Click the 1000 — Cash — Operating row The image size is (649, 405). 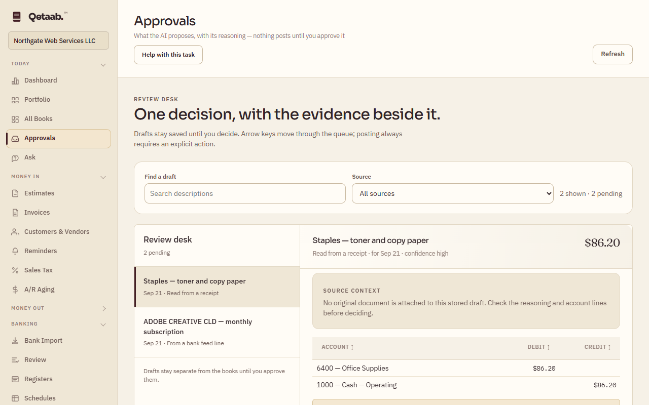(x=466, y=385)
